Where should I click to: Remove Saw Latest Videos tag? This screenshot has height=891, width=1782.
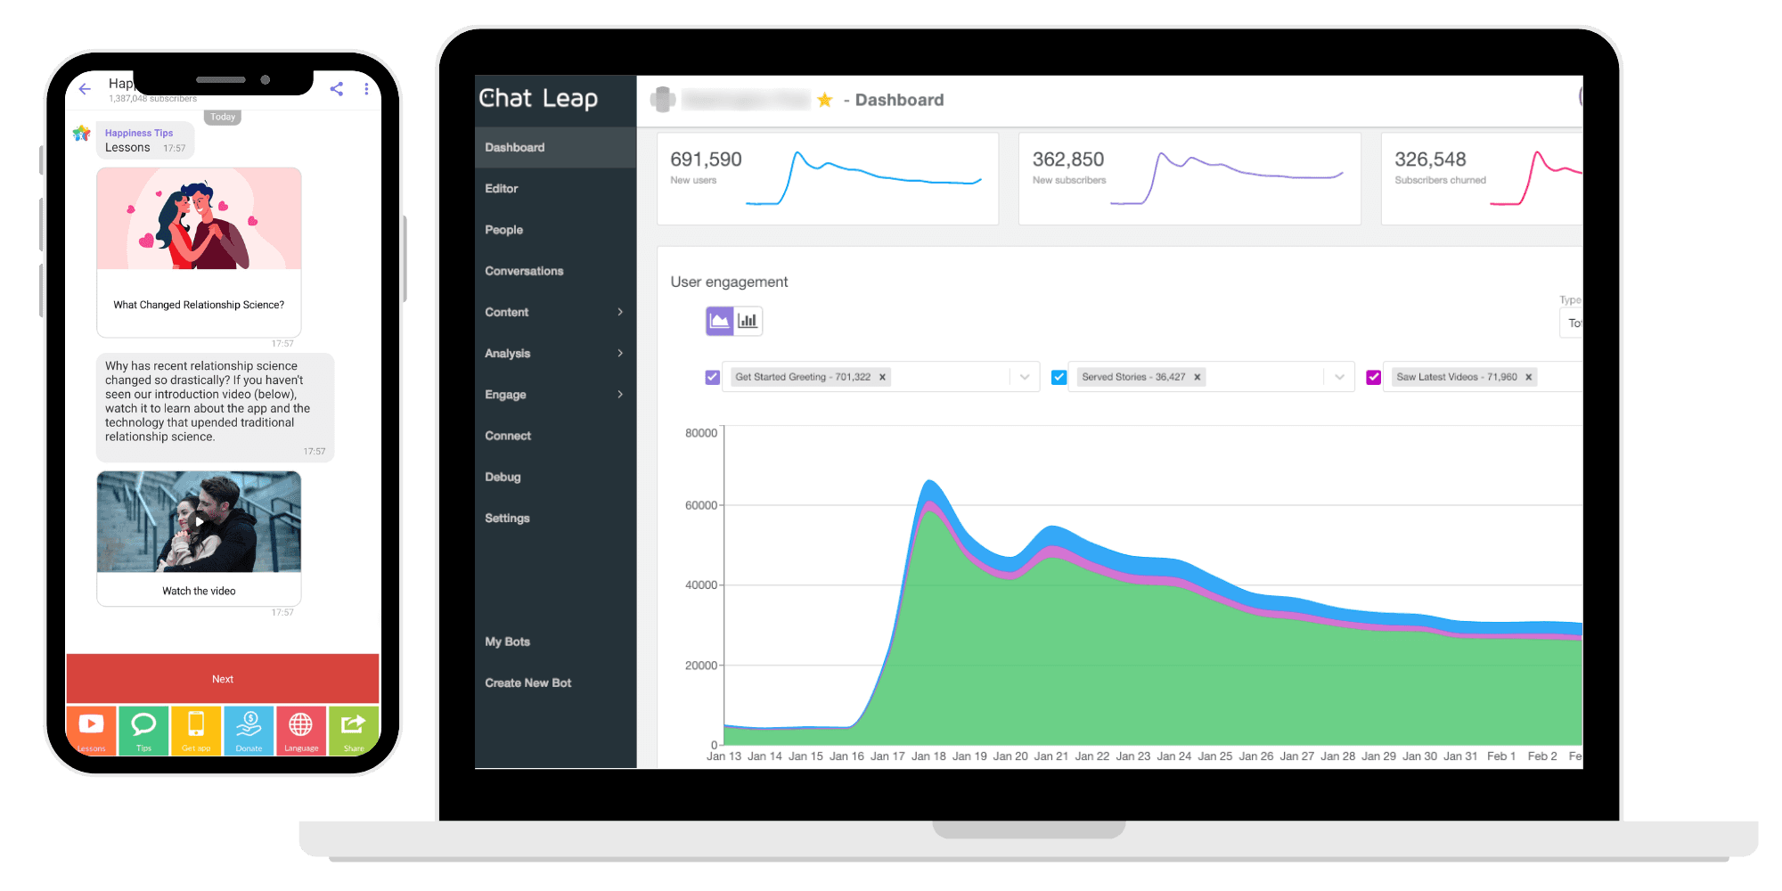point(1529,377)
